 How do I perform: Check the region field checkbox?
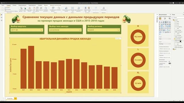(x=175, y=34)
